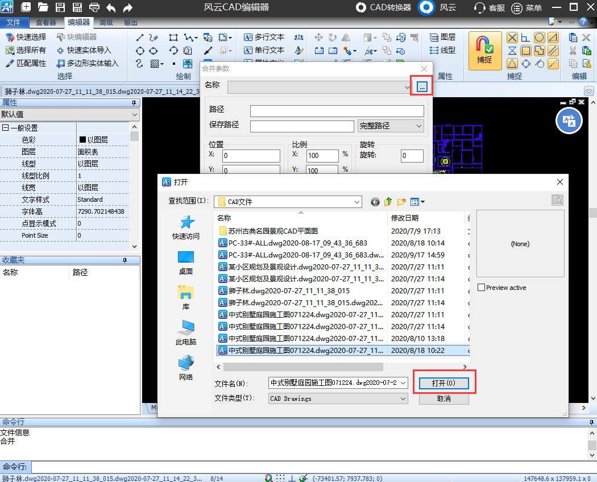Select the 苏州古典名园景观CAD平面图 folder

(272, 231)
